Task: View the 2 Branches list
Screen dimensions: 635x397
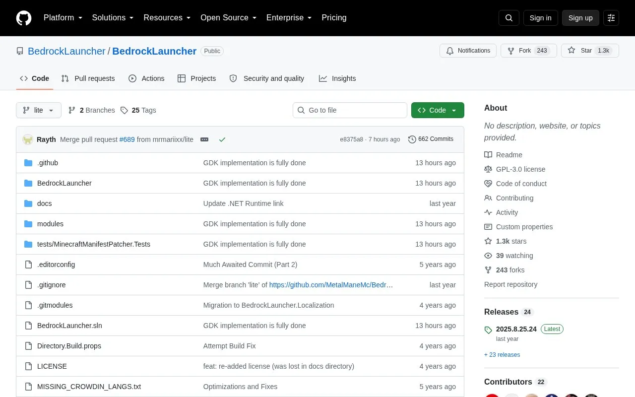Action: click(92, 110)
